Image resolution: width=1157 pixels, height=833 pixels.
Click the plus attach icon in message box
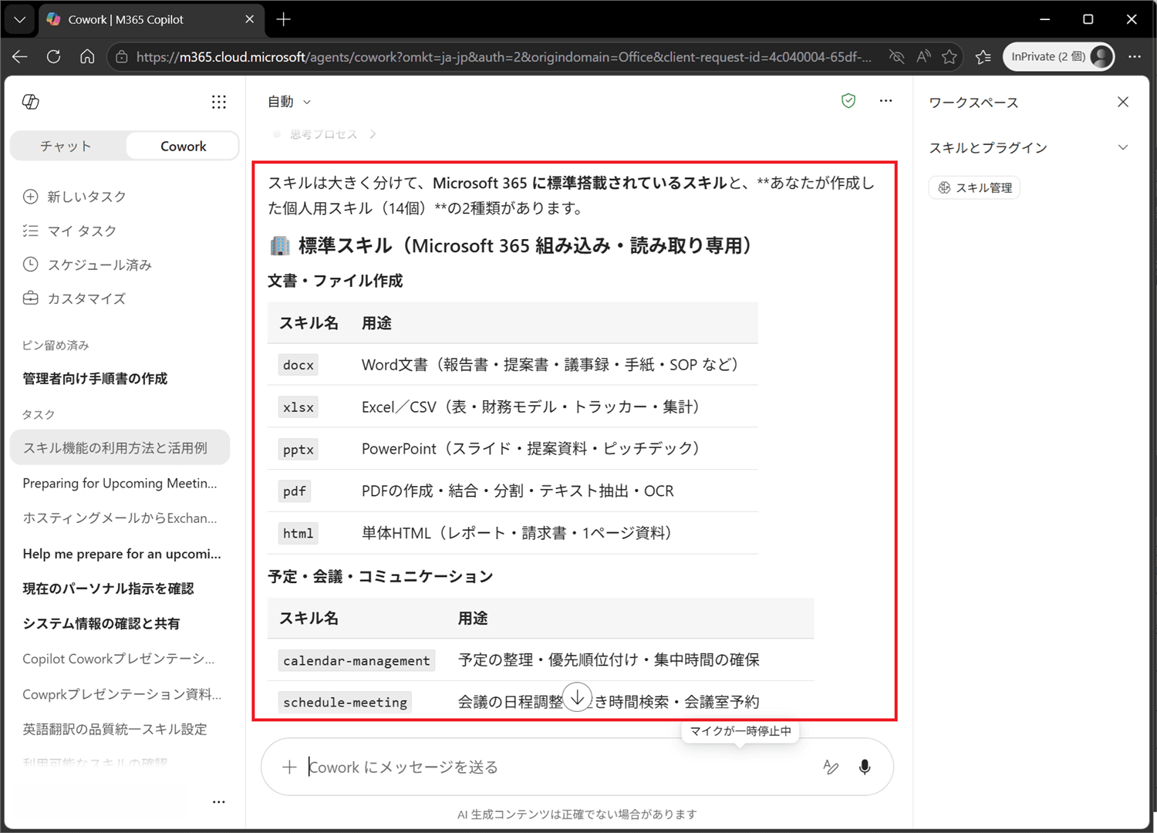click(289, 767)
